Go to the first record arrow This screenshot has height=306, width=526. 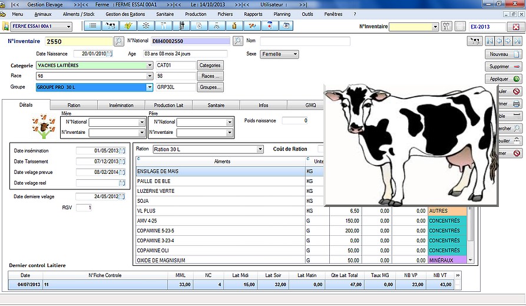pyautogui.click(x=489, y=41)
